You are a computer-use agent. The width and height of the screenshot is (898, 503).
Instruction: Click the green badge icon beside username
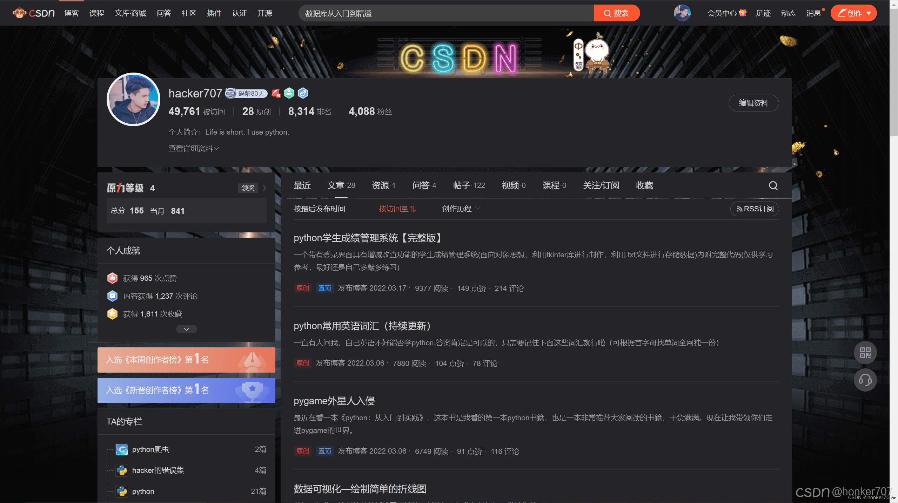pos(289,93)
